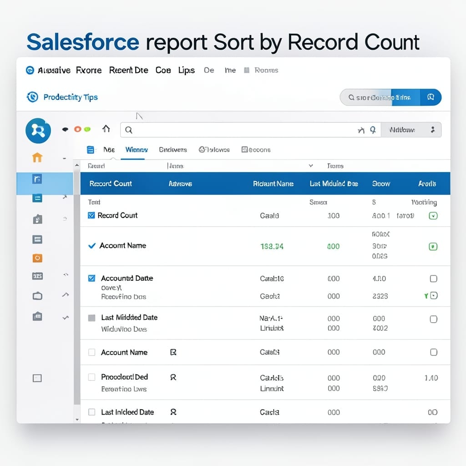466x466 pixels.
Task: Open the N6e tab
Action: 109,150
